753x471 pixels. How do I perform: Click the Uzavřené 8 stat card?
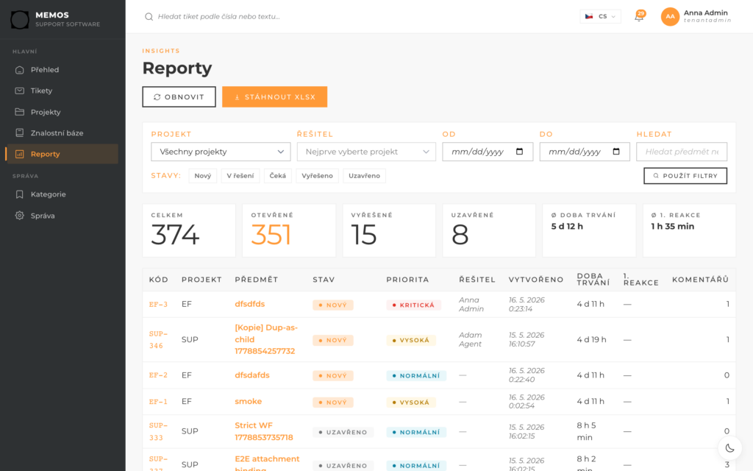489,230
